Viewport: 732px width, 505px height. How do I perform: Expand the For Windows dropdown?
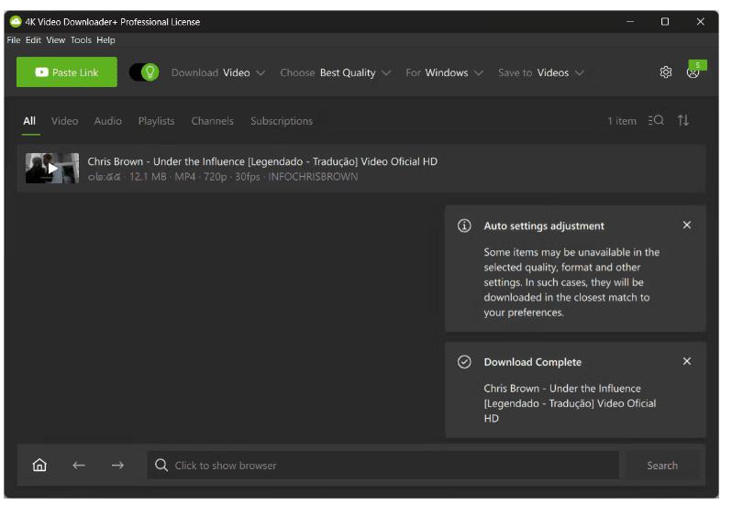(444, 73)
